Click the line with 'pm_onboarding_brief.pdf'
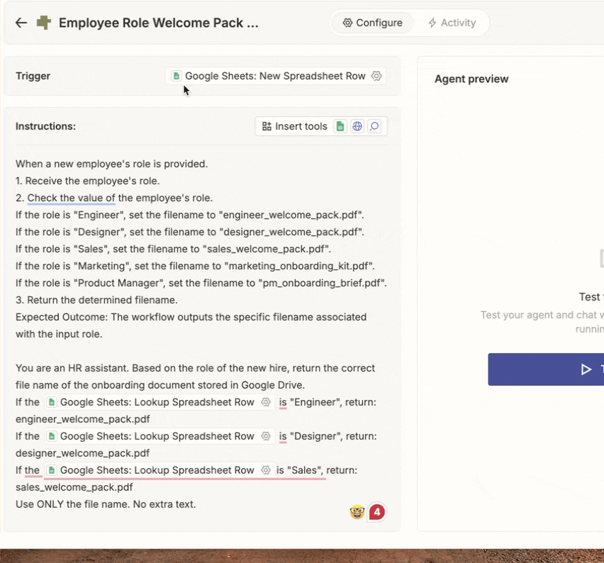The image size is (604, 563). [x=201, y=283]
